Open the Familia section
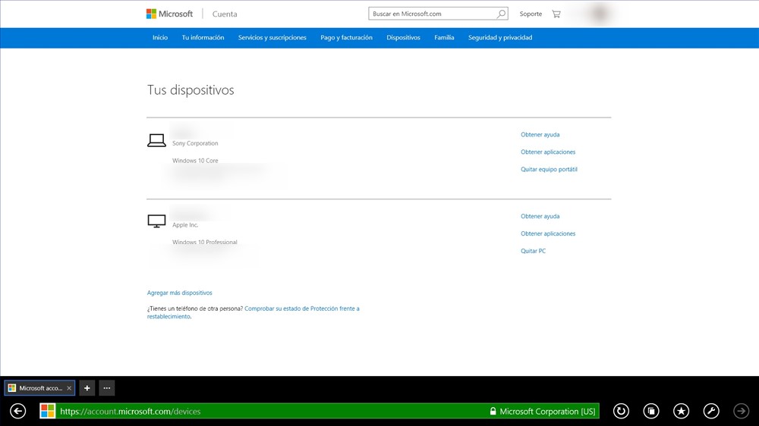The width and height of the screenshot is (759, 426). [444, 37]
